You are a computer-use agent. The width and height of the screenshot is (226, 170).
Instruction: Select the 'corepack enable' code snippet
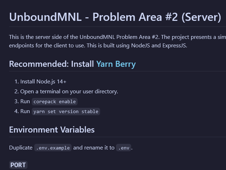click(x=55, y=101)
